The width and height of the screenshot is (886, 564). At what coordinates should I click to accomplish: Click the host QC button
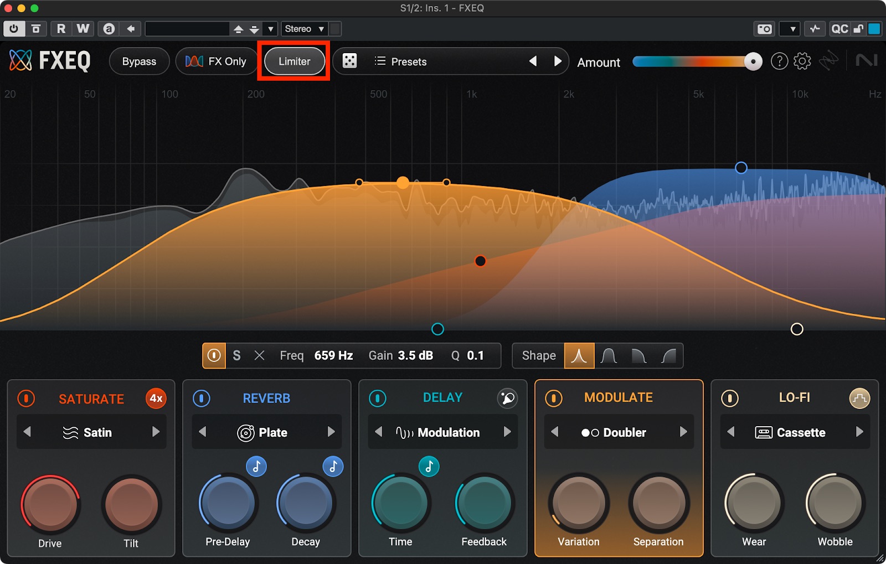point(839,29)
